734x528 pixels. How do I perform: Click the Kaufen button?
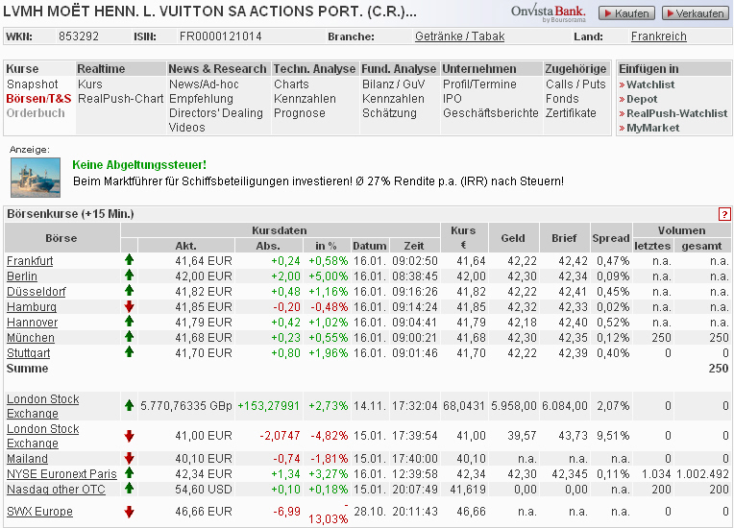(x=626, y=13)
